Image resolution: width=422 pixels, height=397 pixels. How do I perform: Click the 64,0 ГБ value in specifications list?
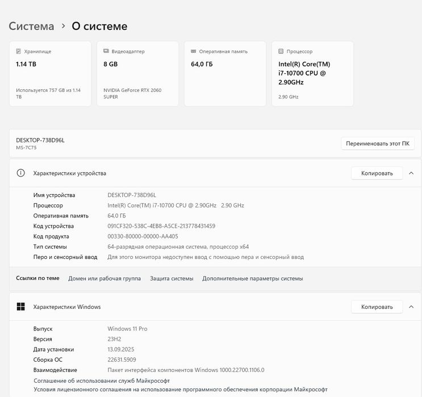[116, 216]
